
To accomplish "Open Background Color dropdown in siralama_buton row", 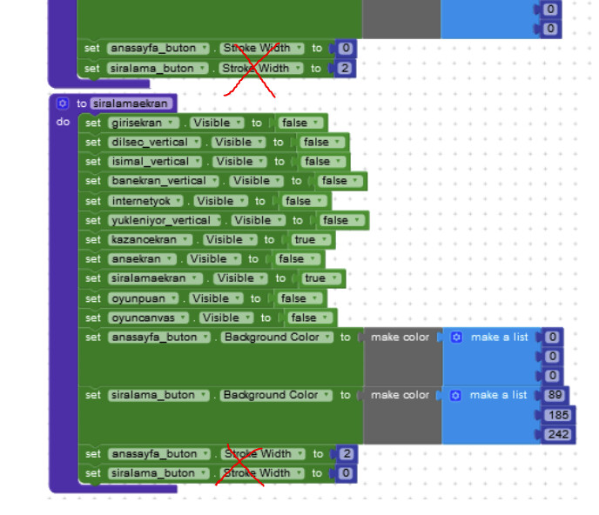I will (x=276, y=395).
